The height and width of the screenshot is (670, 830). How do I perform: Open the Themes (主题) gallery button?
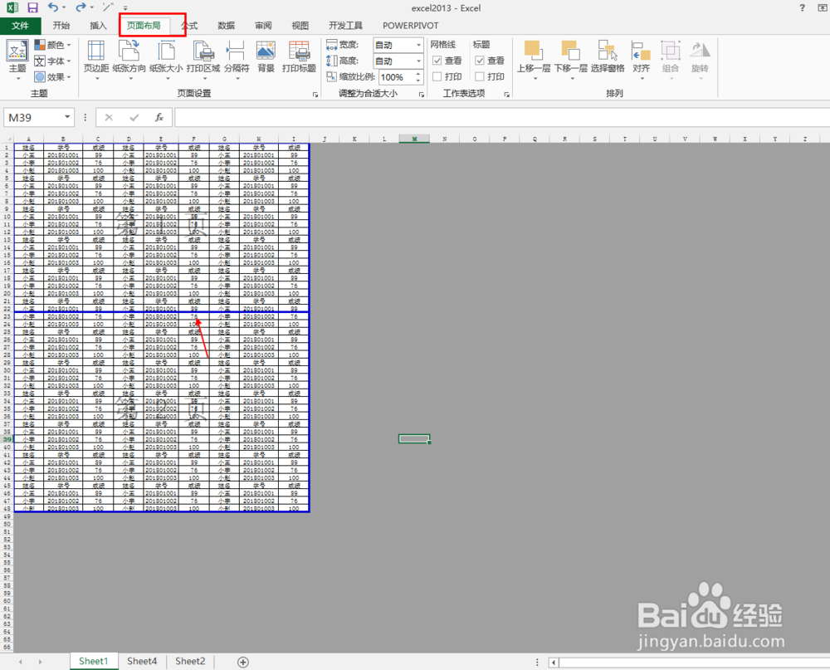[x=17, y=59]
